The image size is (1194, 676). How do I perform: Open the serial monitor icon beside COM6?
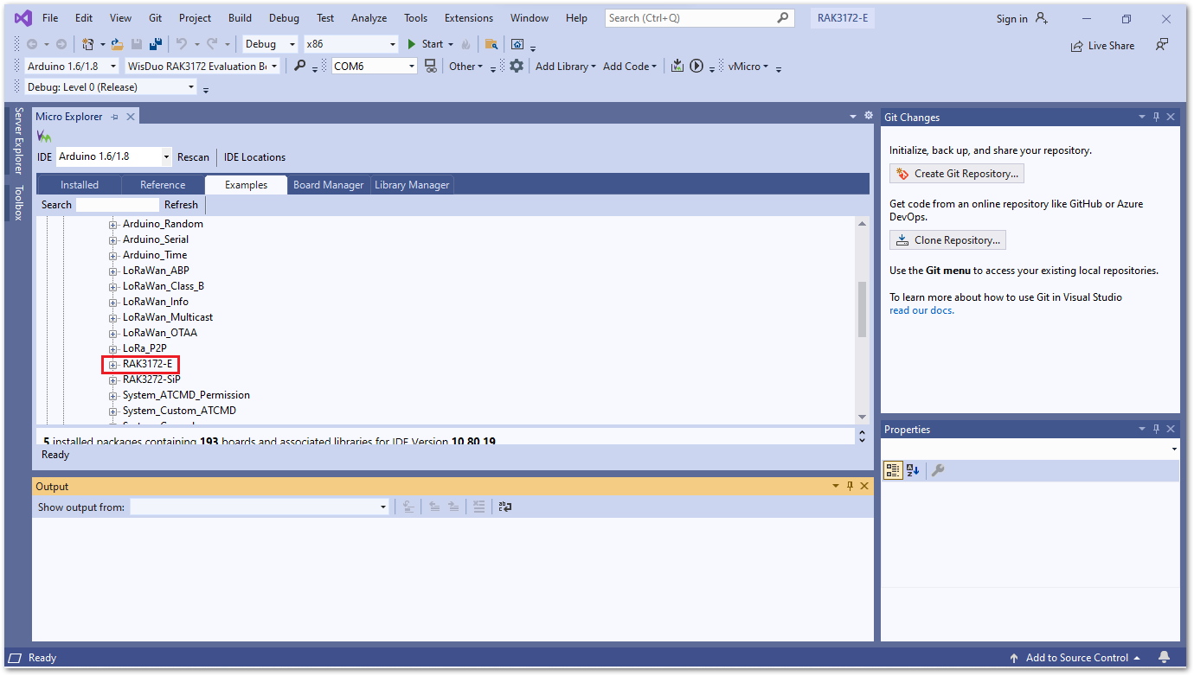pyautogui.click(x=431, y=66)
